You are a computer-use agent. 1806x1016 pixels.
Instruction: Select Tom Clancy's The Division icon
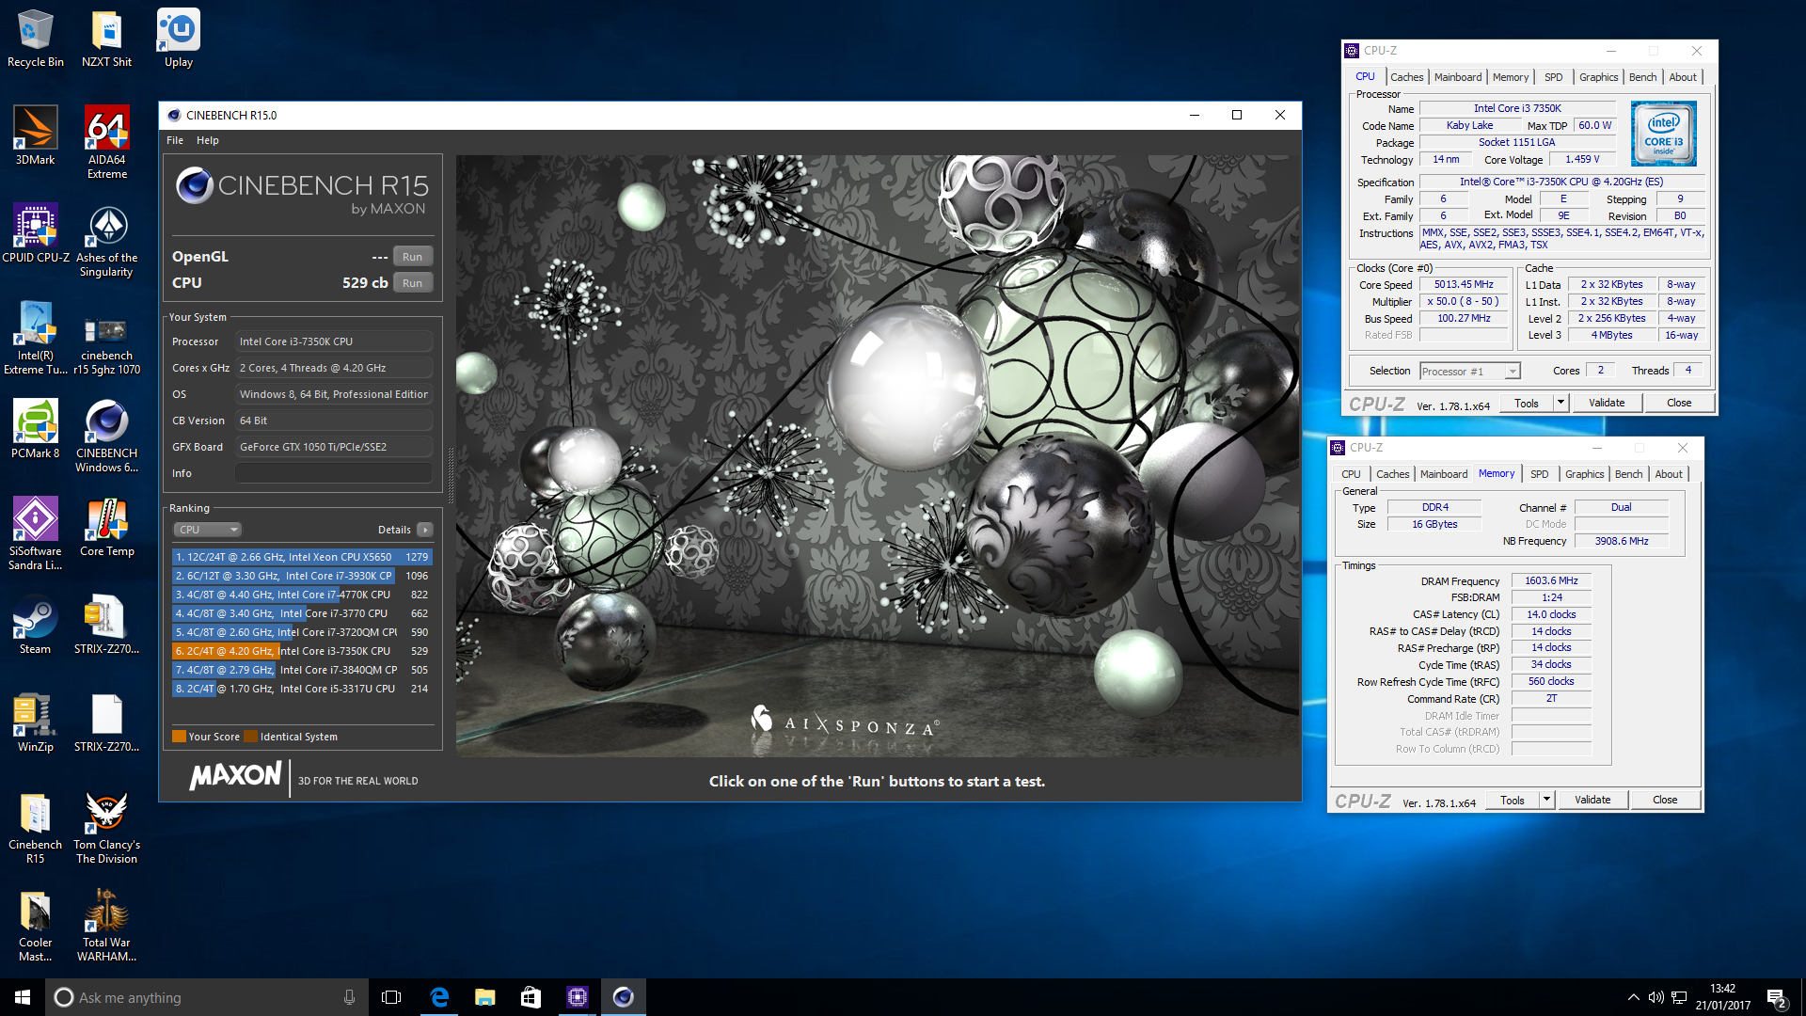click(x=106, y=827)
